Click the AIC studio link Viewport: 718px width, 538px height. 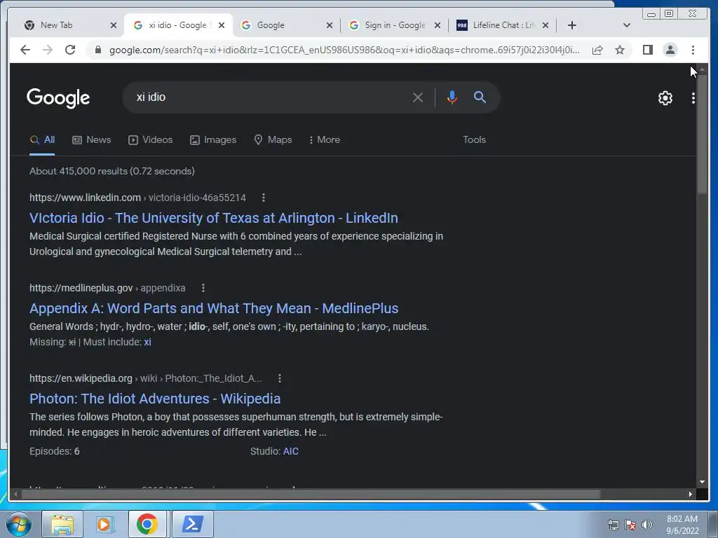[291, 451]
